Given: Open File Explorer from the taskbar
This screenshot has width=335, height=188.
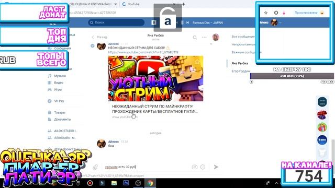Looking at the screenshot, I should point(114,183).
